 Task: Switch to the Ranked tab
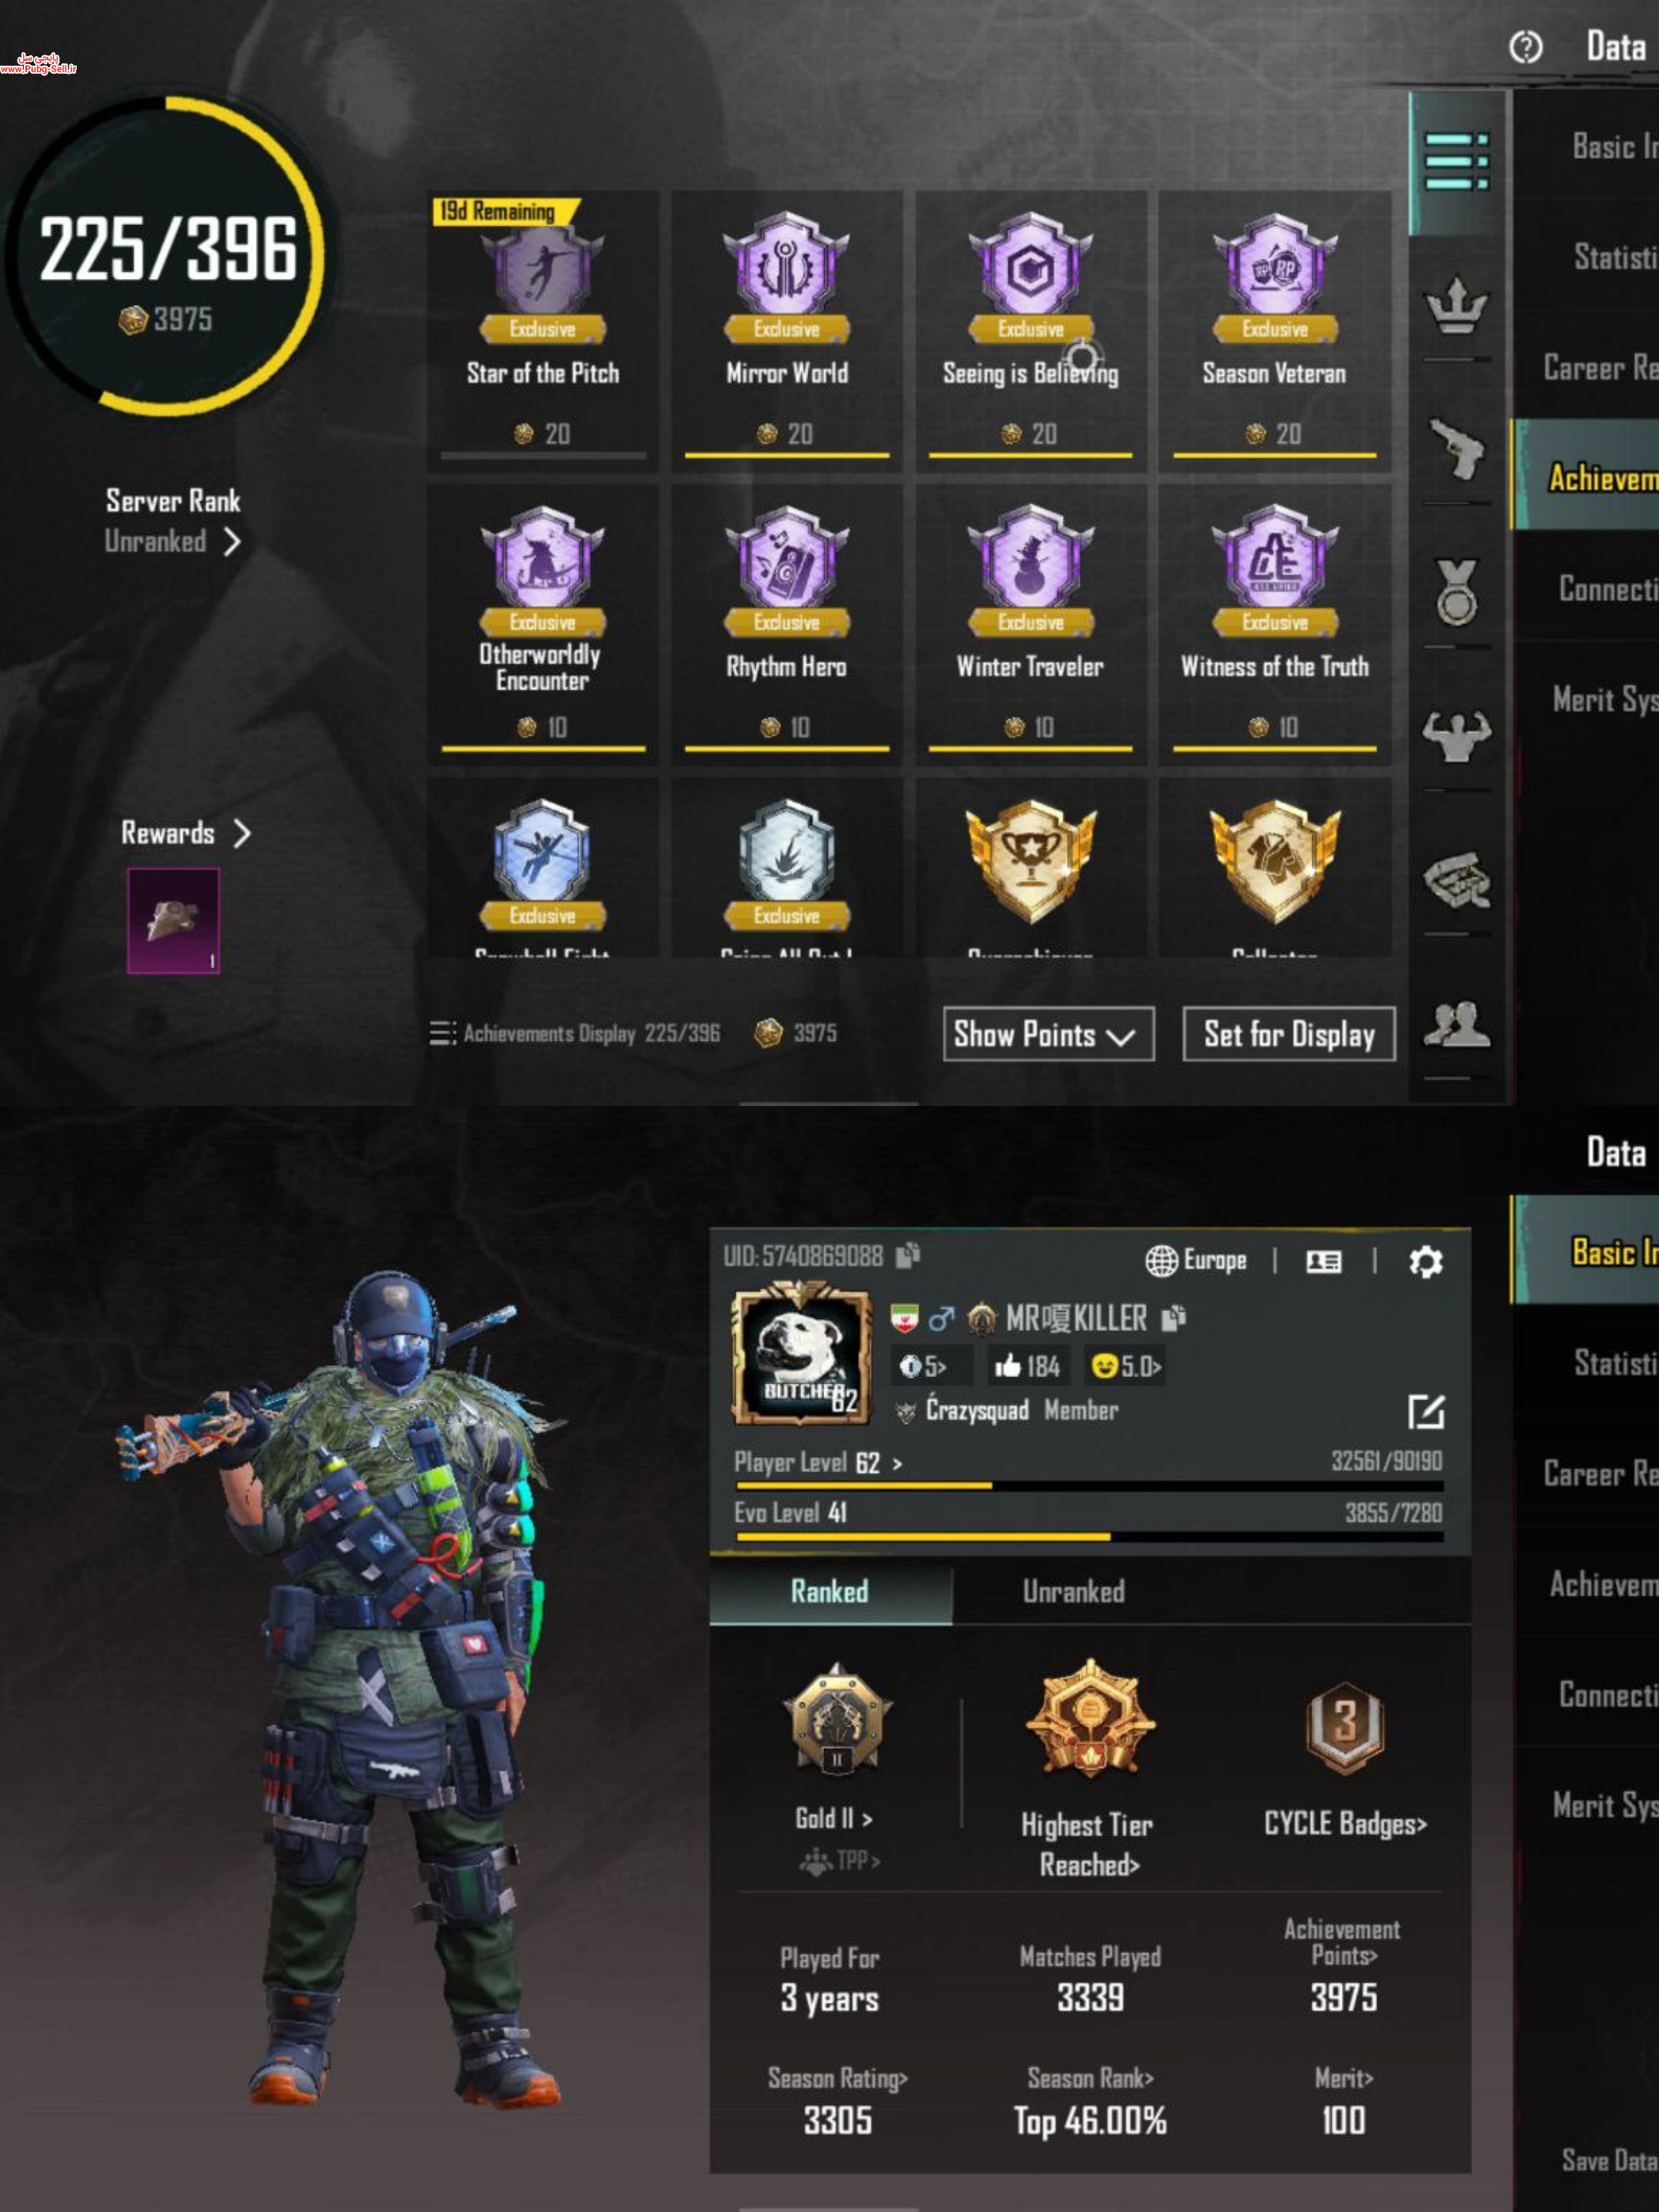coord(830,1591)
